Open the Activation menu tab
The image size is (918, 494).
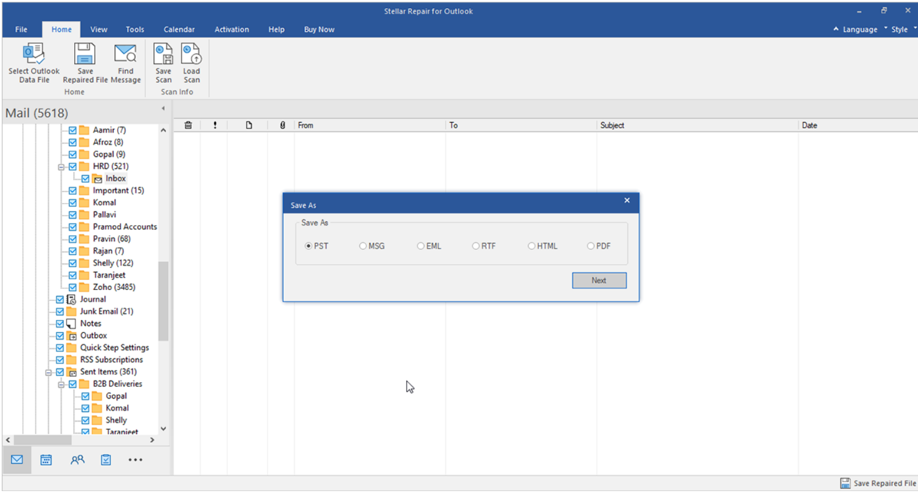coord(231,29)
